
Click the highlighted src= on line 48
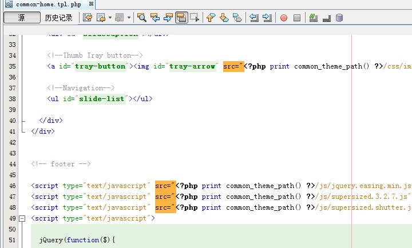[x=165, y=207]
